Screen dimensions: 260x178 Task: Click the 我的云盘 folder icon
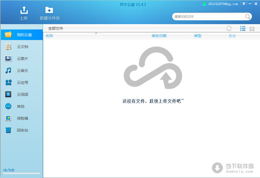pos(8,35)
